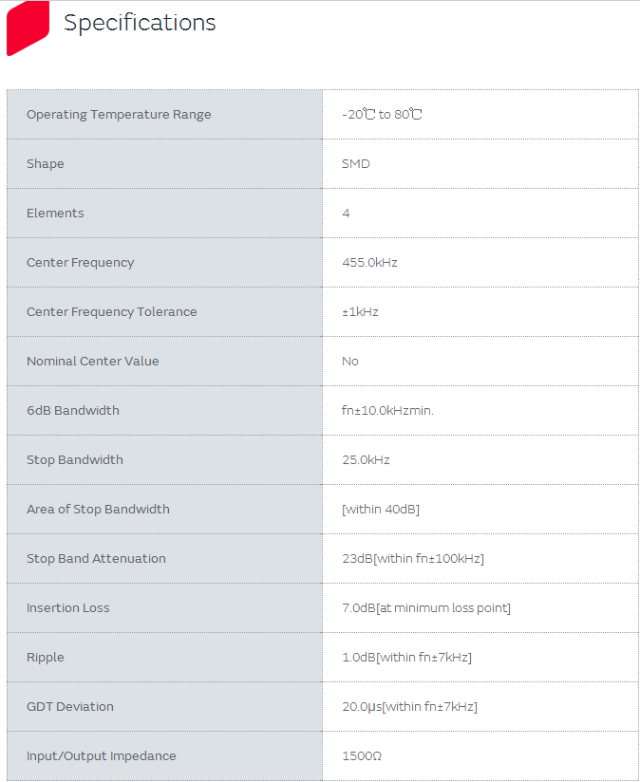Click the fn±10.0kHzmin. value
The height and width of the screenshot is (782, 640).
(387, 411)
